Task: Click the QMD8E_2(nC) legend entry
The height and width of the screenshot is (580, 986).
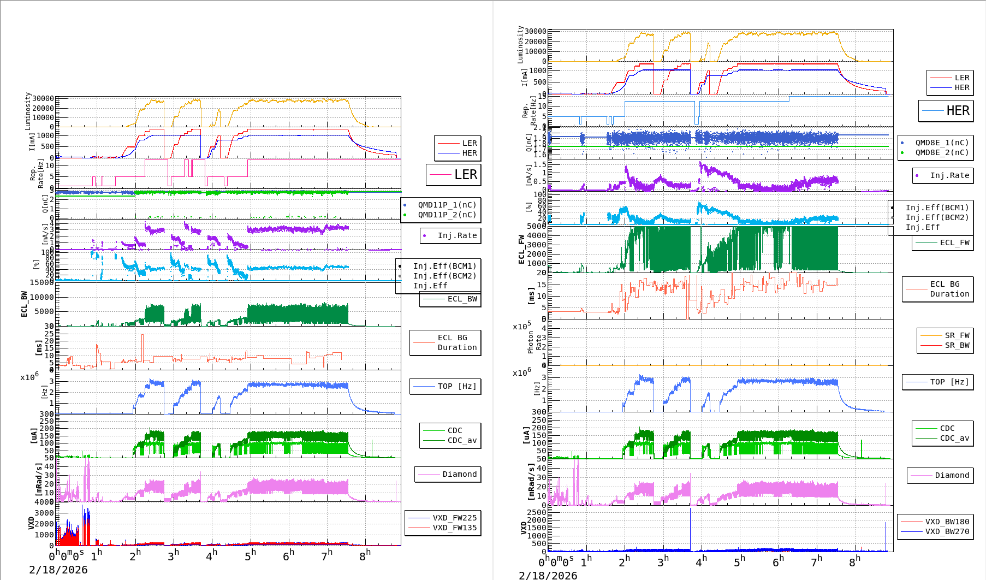Action: click(941, 152)
